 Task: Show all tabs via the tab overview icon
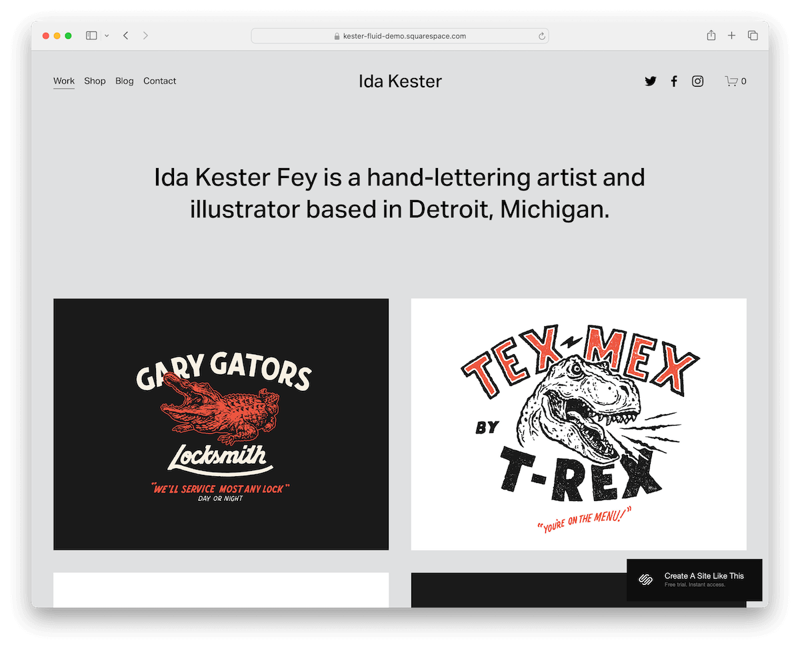[752, 35]
